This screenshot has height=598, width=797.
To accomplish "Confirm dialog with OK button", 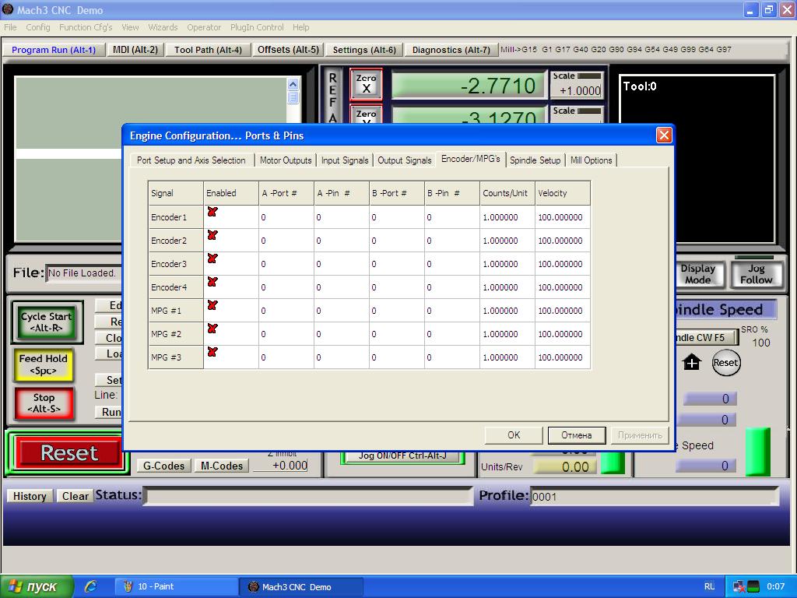I will [514, 435].
